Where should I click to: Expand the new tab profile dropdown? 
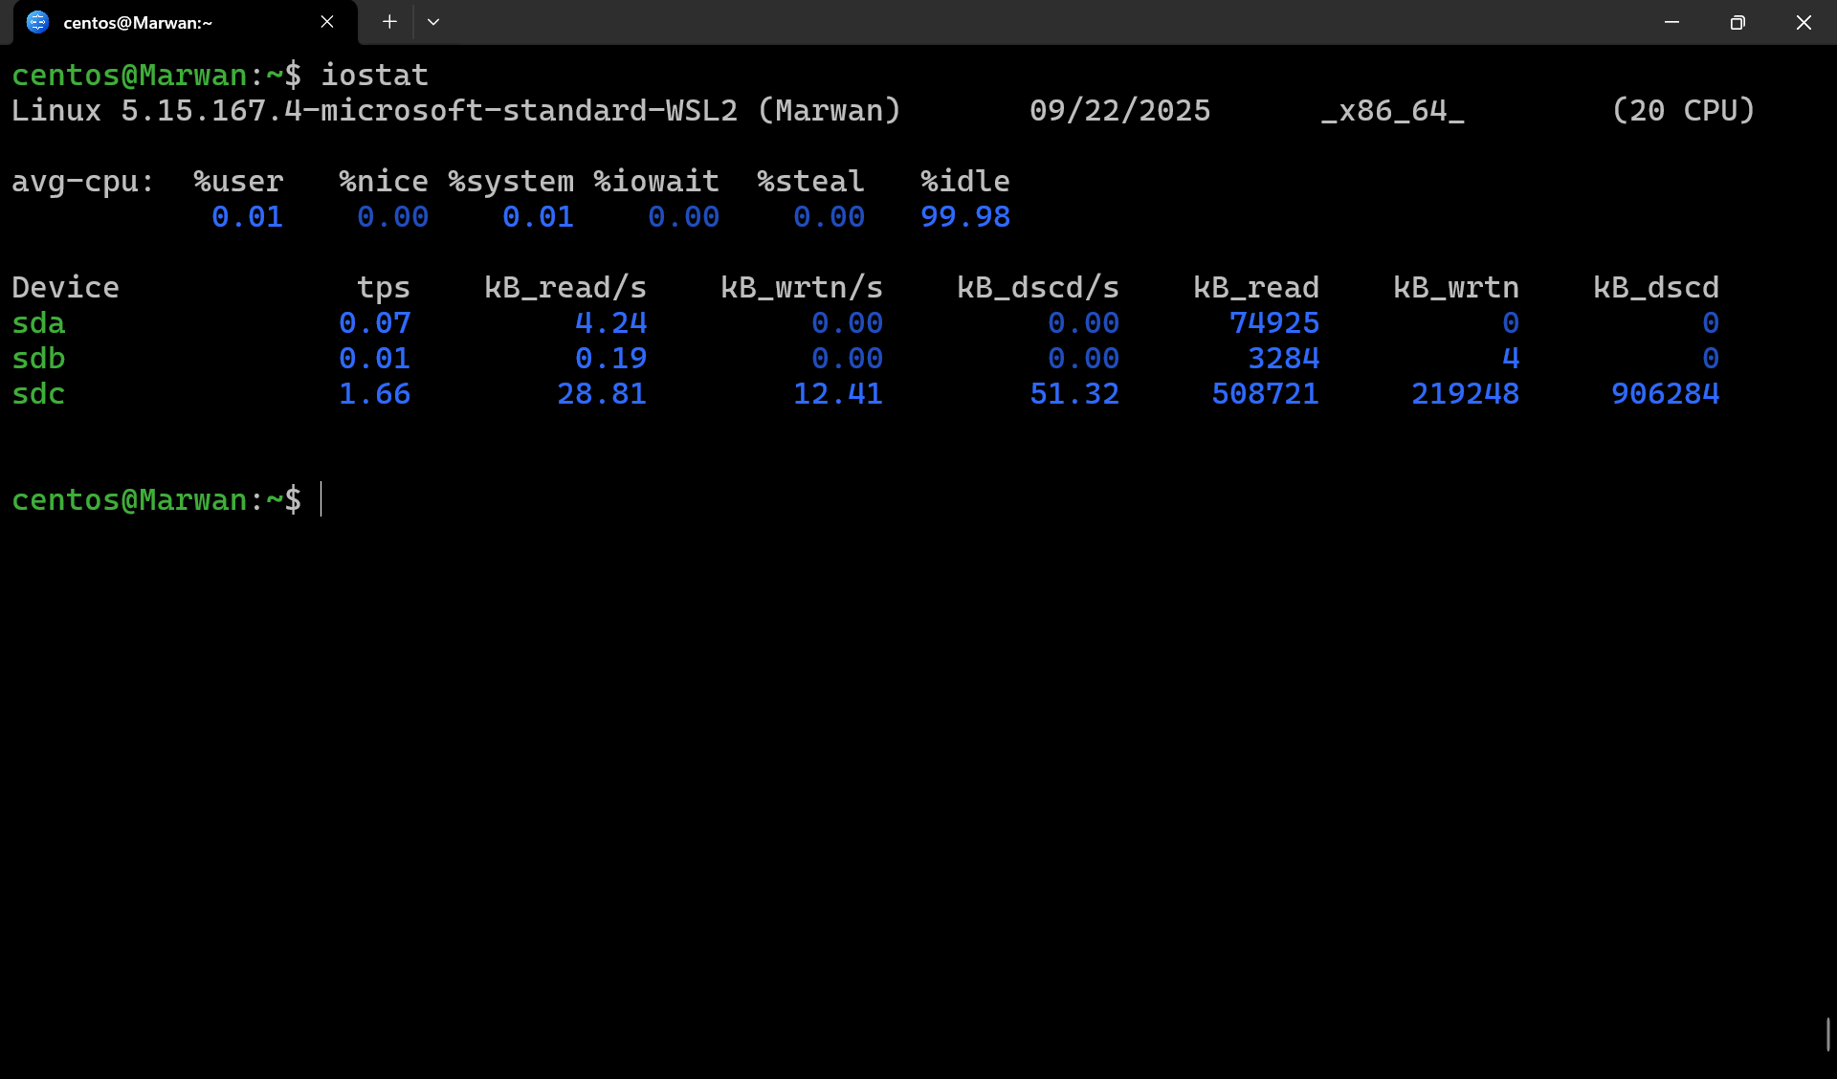click(433, 22)
